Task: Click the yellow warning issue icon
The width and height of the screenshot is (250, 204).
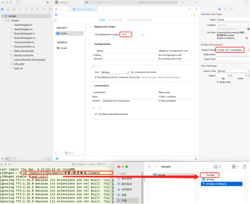Action: [x=194, y=15]
